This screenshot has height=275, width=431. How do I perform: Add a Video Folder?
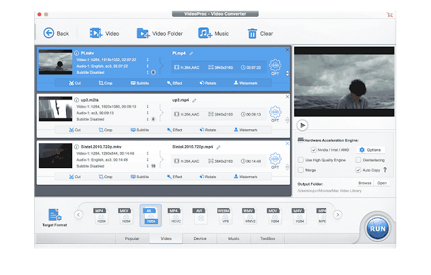click(160, 33)
